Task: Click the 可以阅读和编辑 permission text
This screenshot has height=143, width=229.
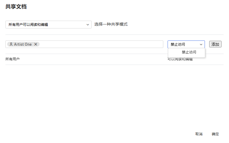Action: pos(180,59)
